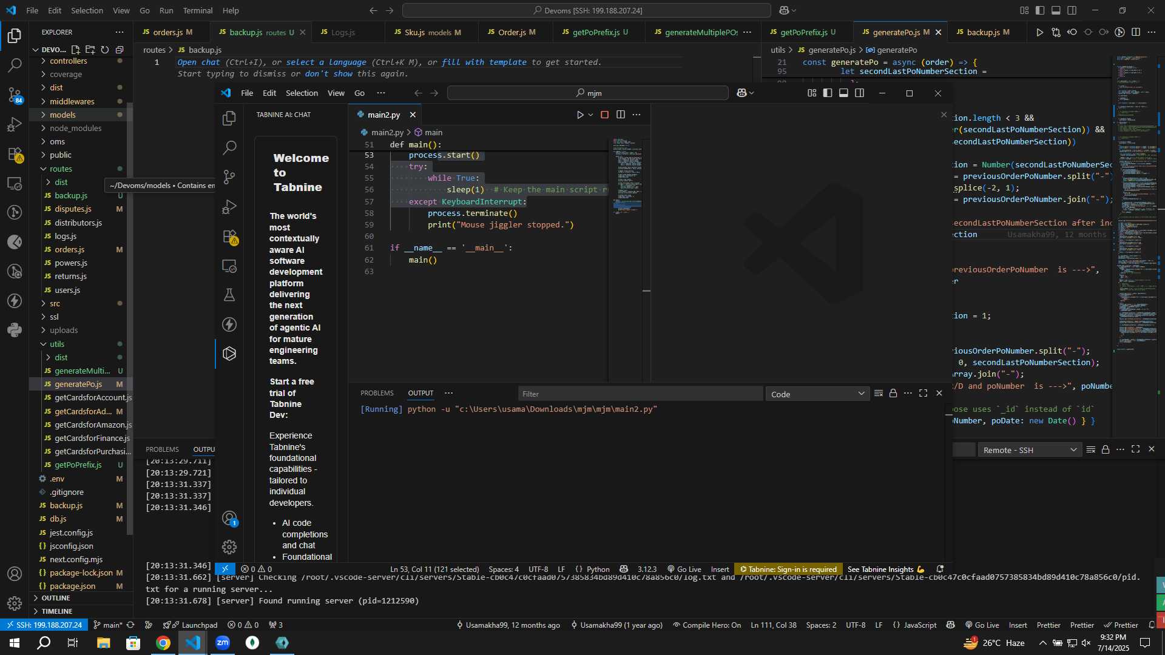The width and height of the screenshot is (1165, 655).
Task: Click 'don't show' link in backup.js hint
Action: point(328,74)
